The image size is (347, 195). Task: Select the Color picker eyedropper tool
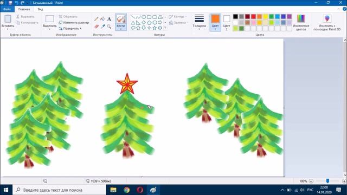tap(102, 27)
